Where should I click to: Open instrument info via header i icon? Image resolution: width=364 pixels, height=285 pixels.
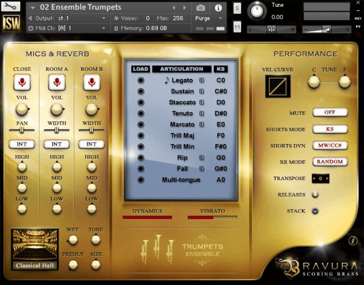[218, 8]
